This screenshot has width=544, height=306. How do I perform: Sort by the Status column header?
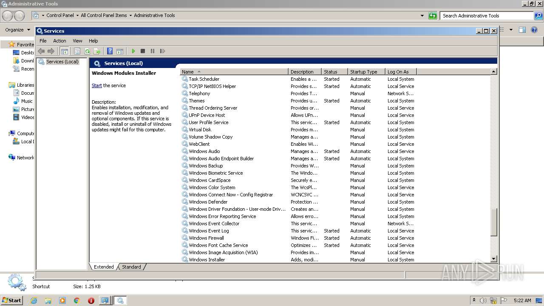click(x=334, y=72)
